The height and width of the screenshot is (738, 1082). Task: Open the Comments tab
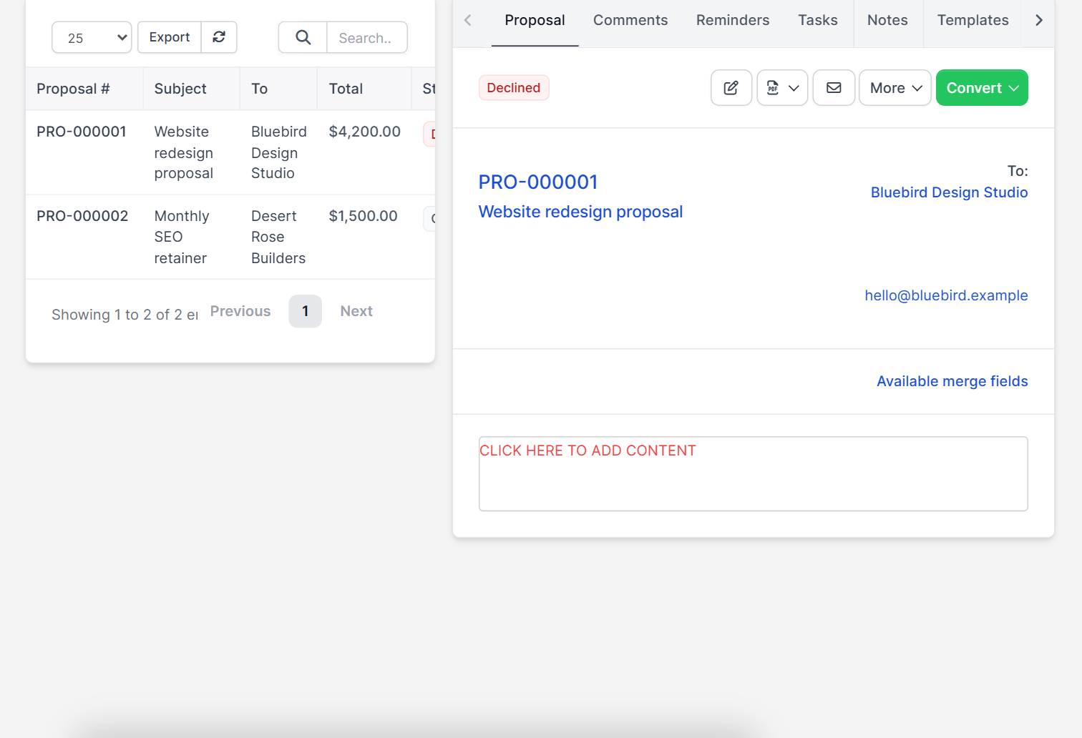pos(630,21)
